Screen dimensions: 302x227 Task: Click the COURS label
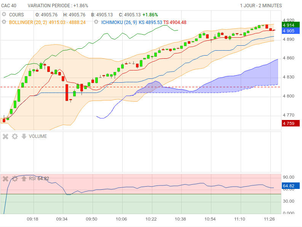click(16, 15)
